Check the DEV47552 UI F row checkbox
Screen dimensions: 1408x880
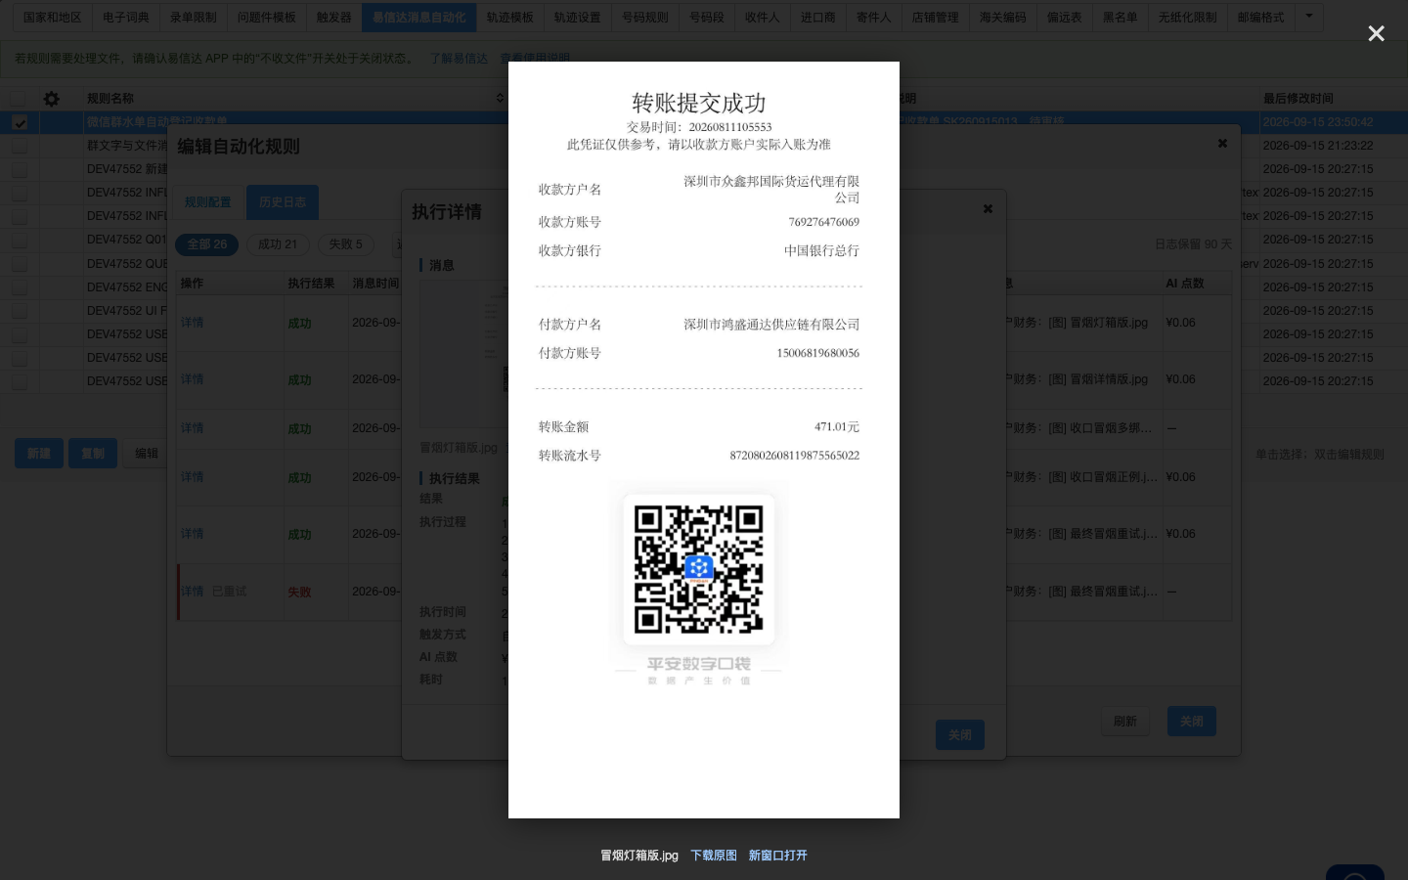(x=20, y=311)
